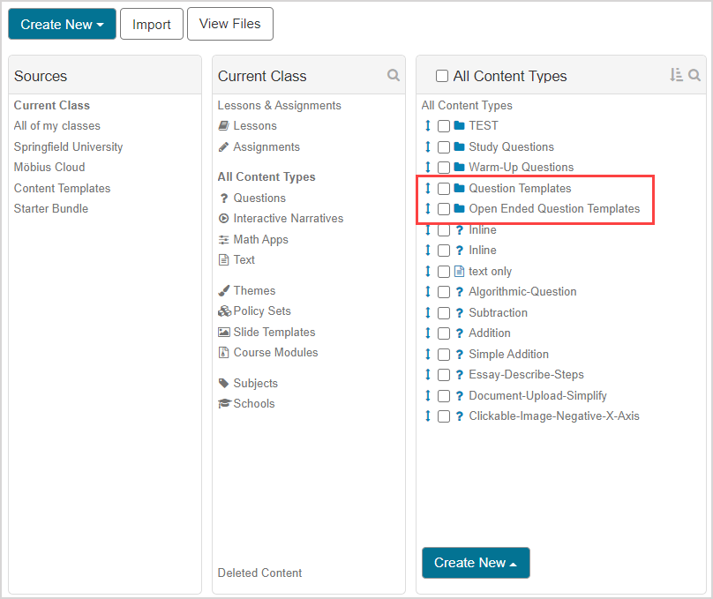
Task: Check the checkbox next to TEST folder
Action: (443, 125)
